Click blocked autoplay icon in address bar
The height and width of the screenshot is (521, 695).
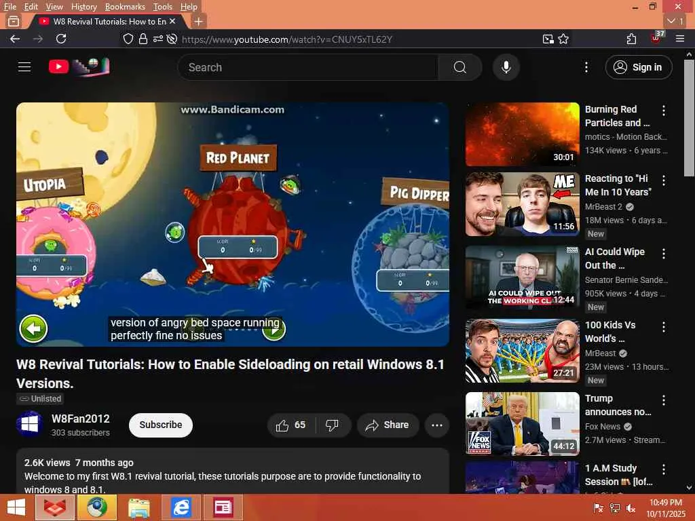coord(172,39)
